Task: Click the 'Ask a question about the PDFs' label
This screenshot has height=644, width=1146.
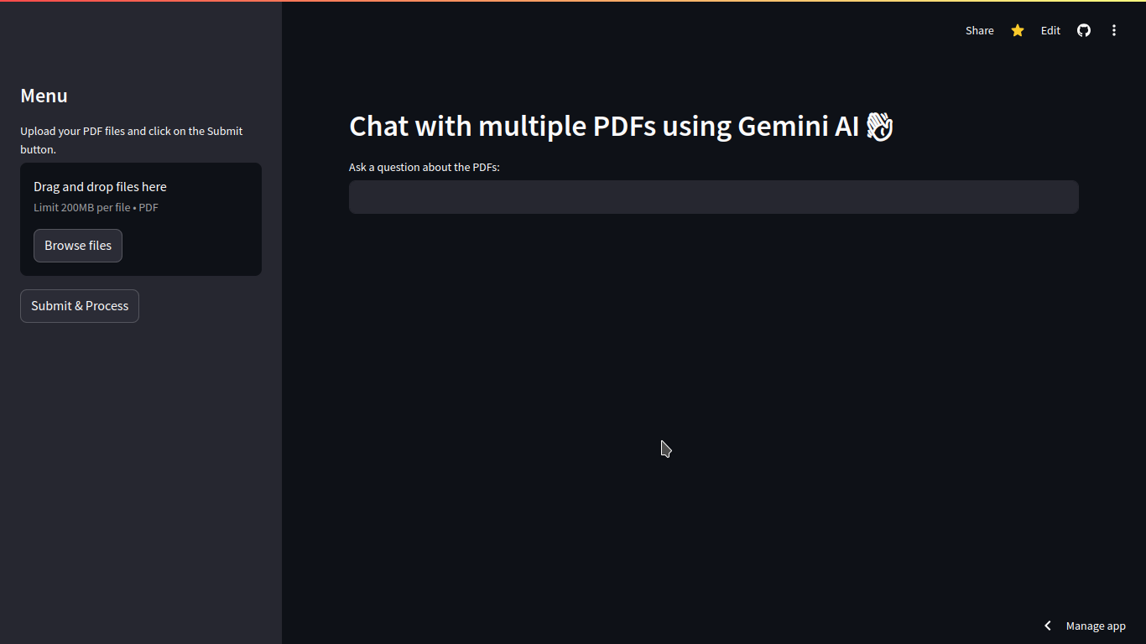Action: tap(424, 168)
